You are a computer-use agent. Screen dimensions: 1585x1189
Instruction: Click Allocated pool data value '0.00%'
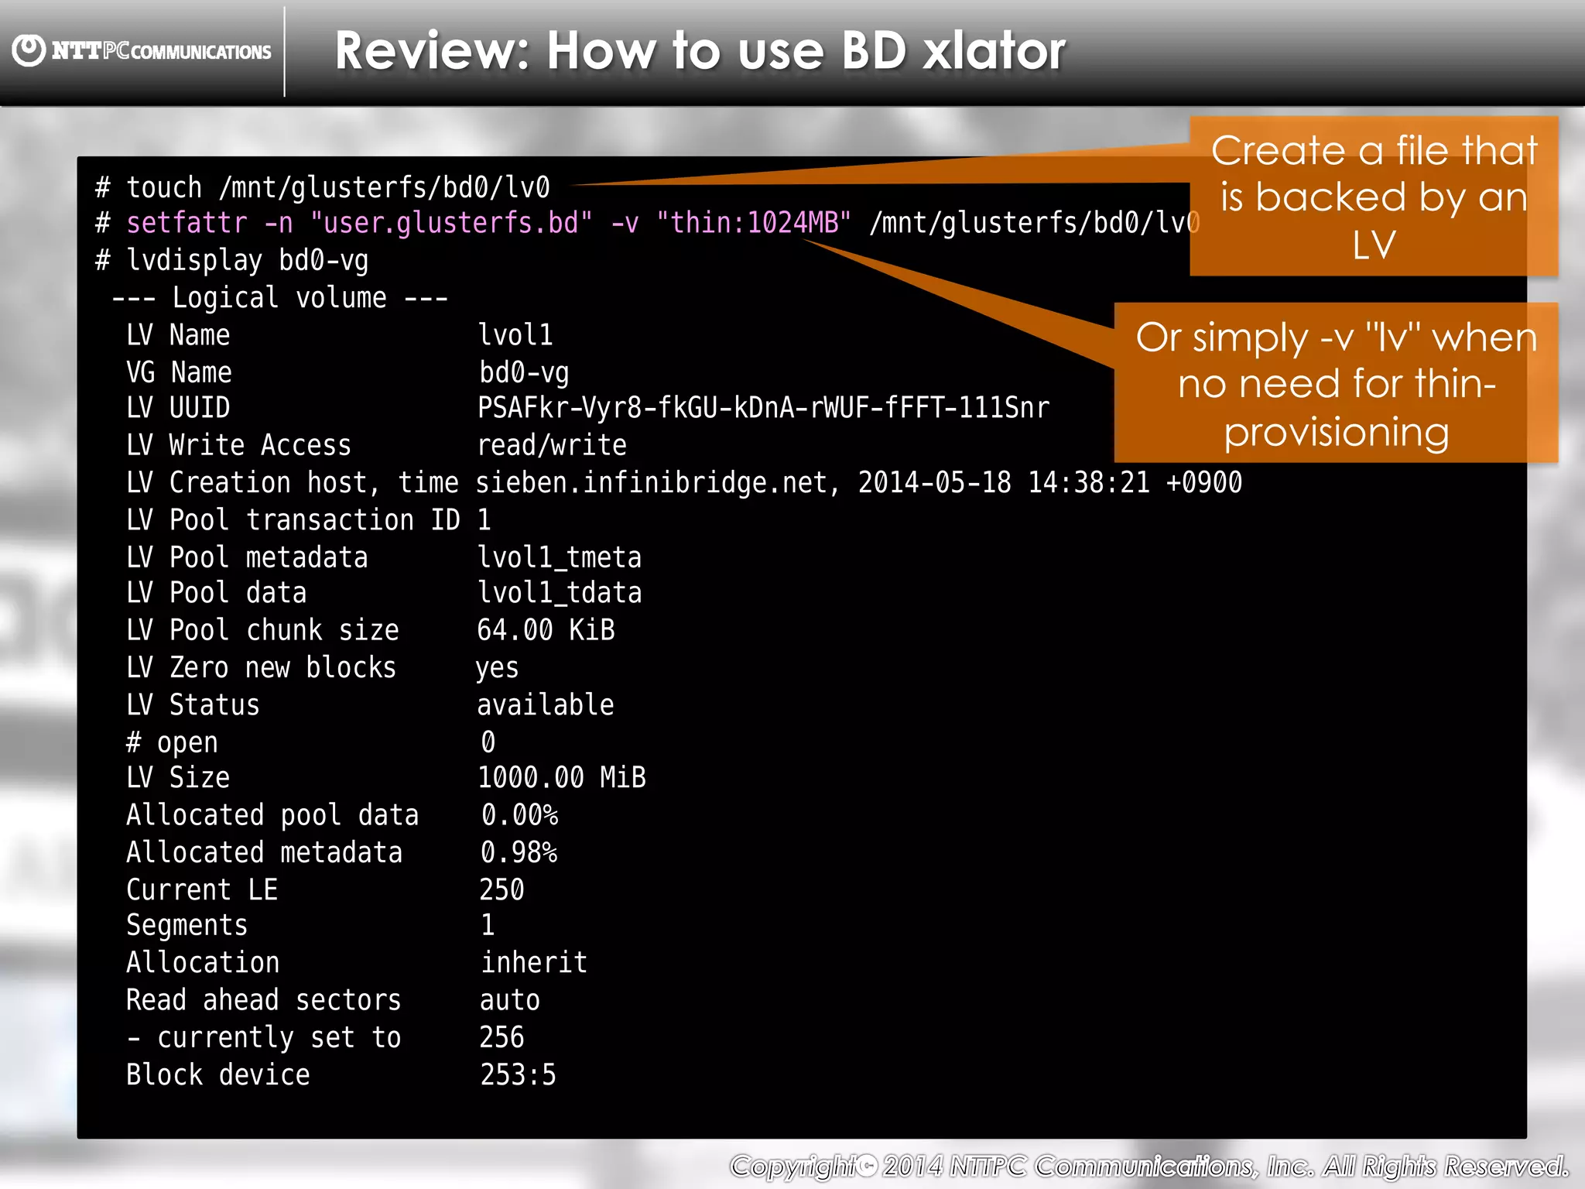(x=519, y=815)
